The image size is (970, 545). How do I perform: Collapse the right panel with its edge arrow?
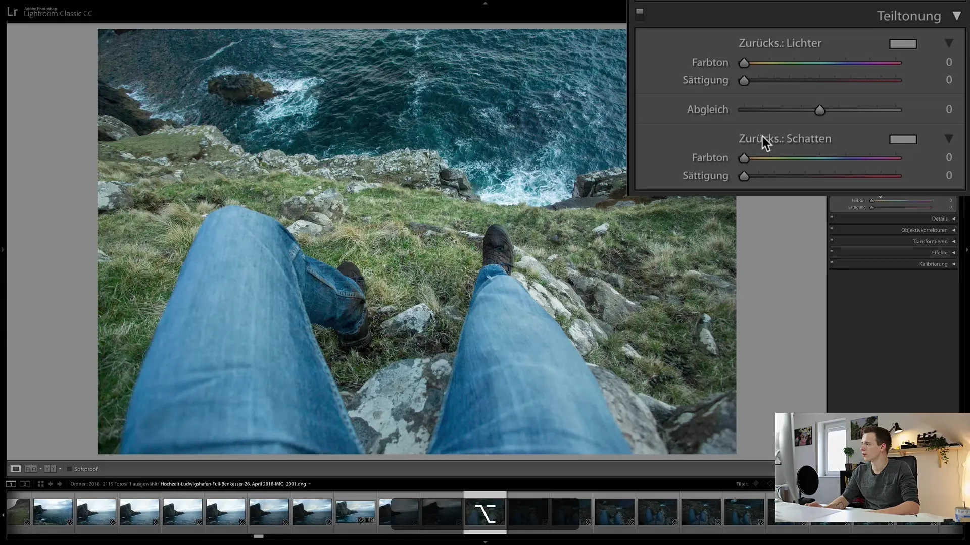click(967, 249)
